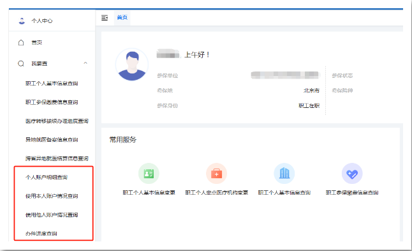412x251 pixels.
Task: Switch to the 首页 tab
Action: [122, 18]
